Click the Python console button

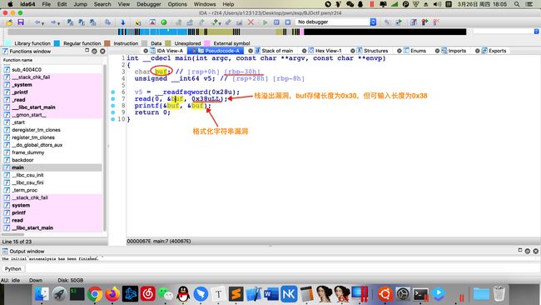point(12,268)
